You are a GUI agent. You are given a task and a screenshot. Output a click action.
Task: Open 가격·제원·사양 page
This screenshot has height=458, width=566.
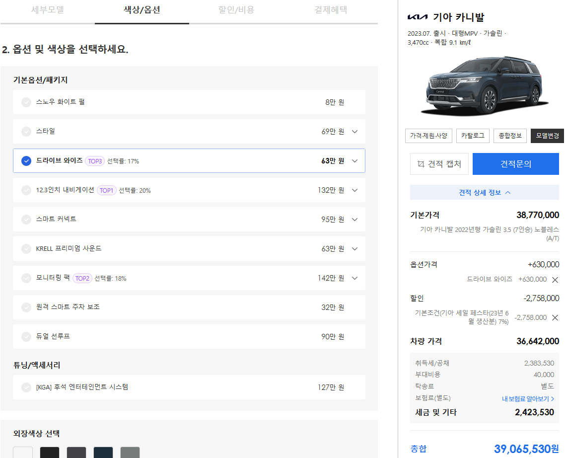tap(428, 136)
